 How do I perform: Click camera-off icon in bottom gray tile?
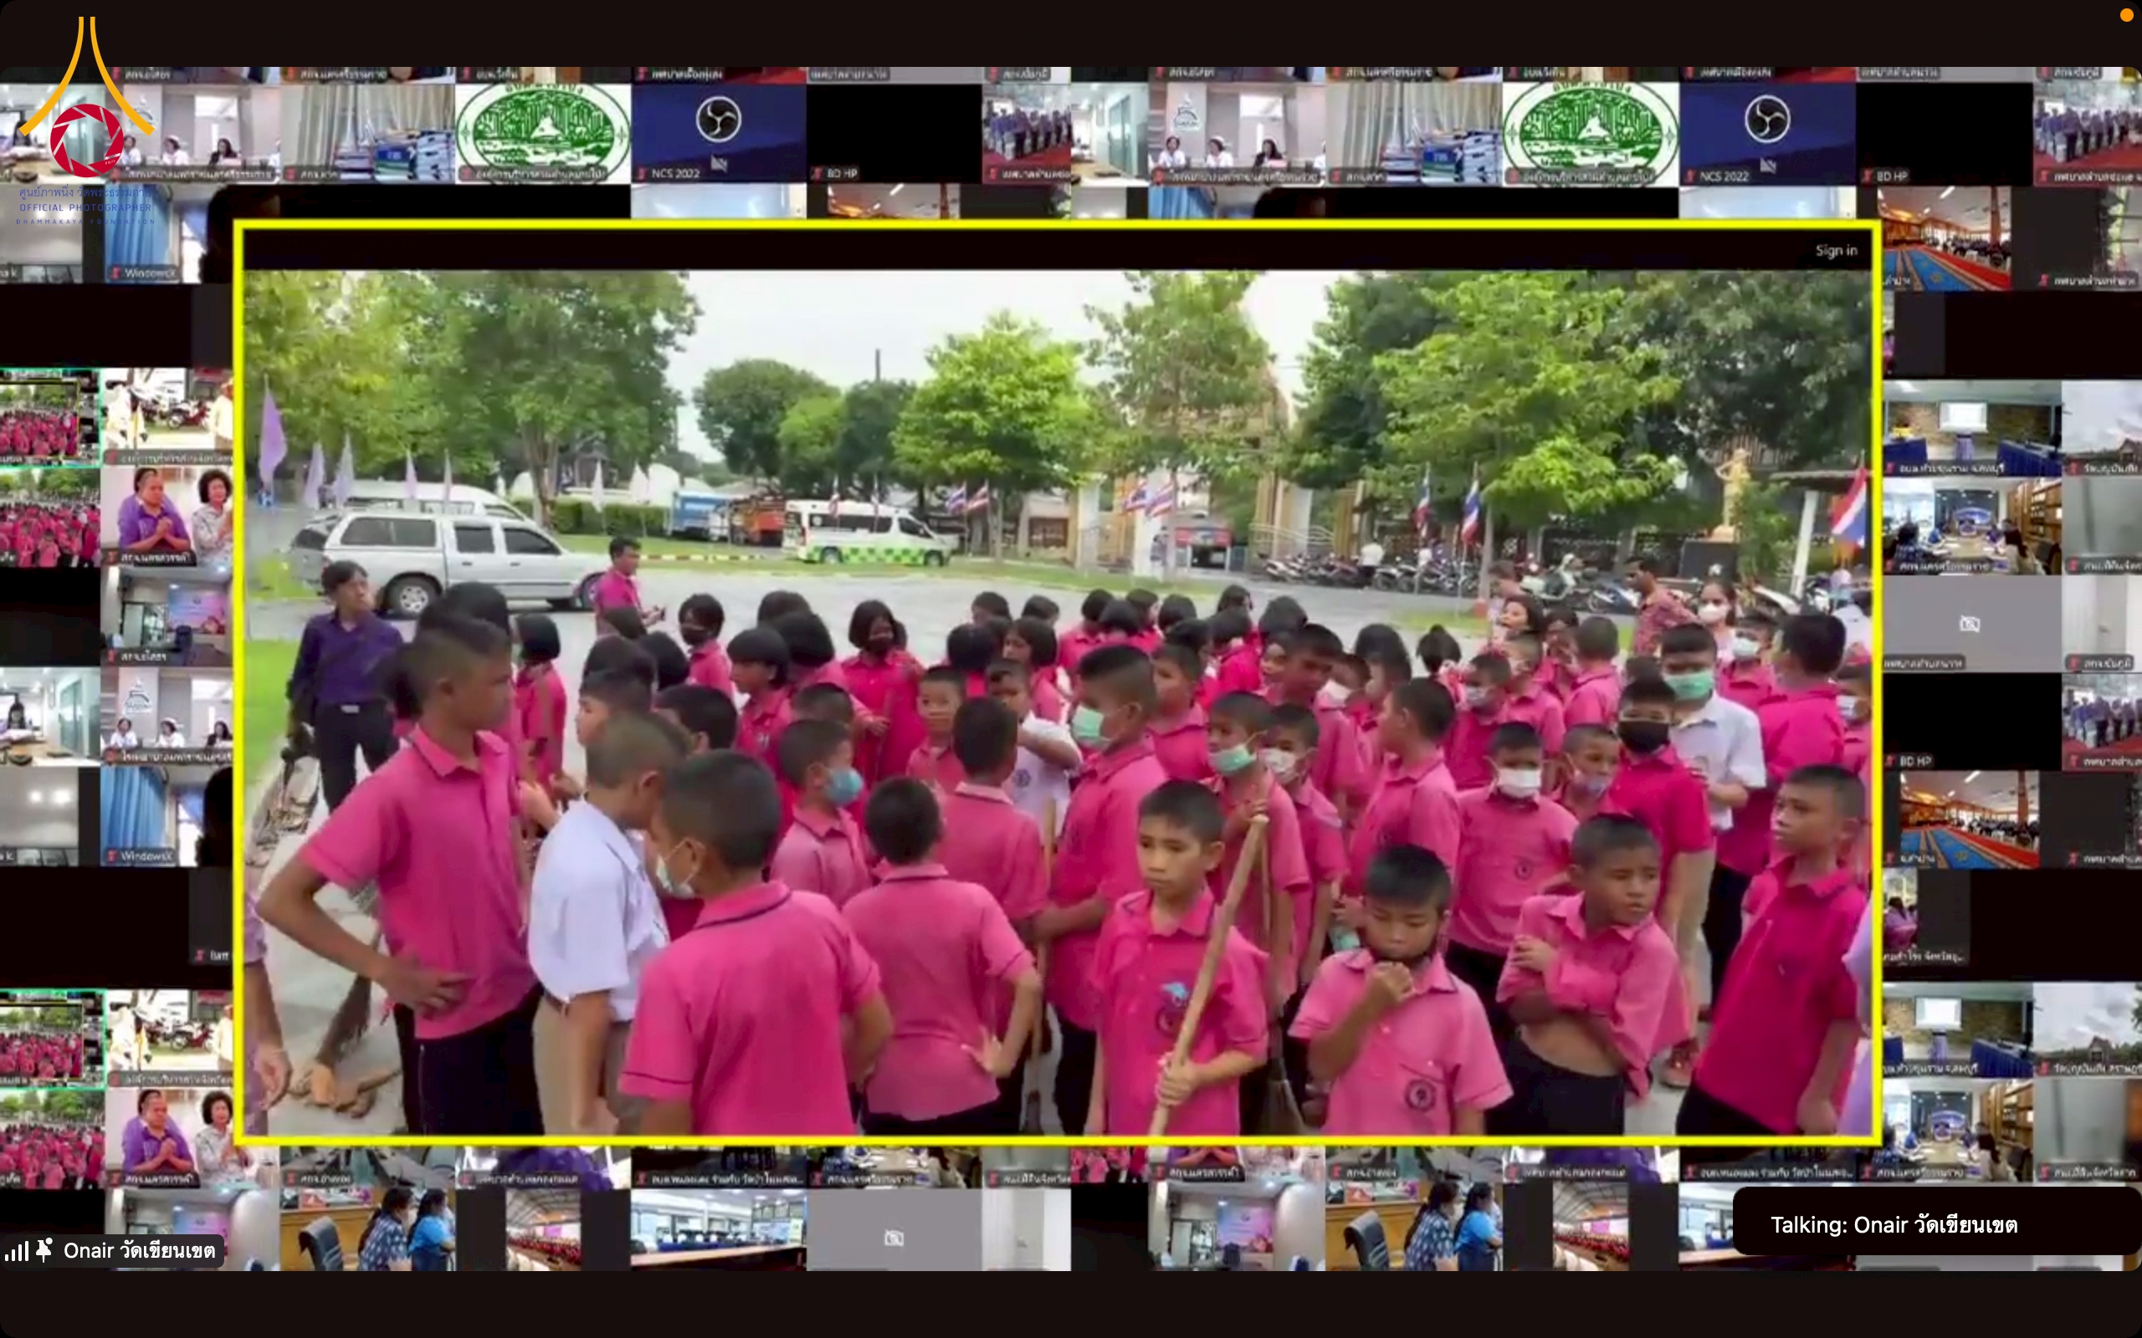(x=894, y=1237)
